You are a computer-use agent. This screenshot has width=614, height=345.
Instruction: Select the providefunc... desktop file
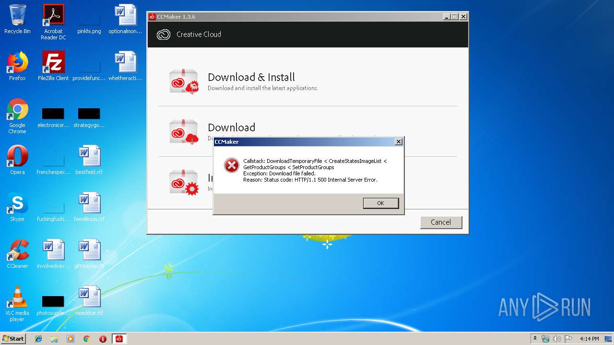coord(89,66)
